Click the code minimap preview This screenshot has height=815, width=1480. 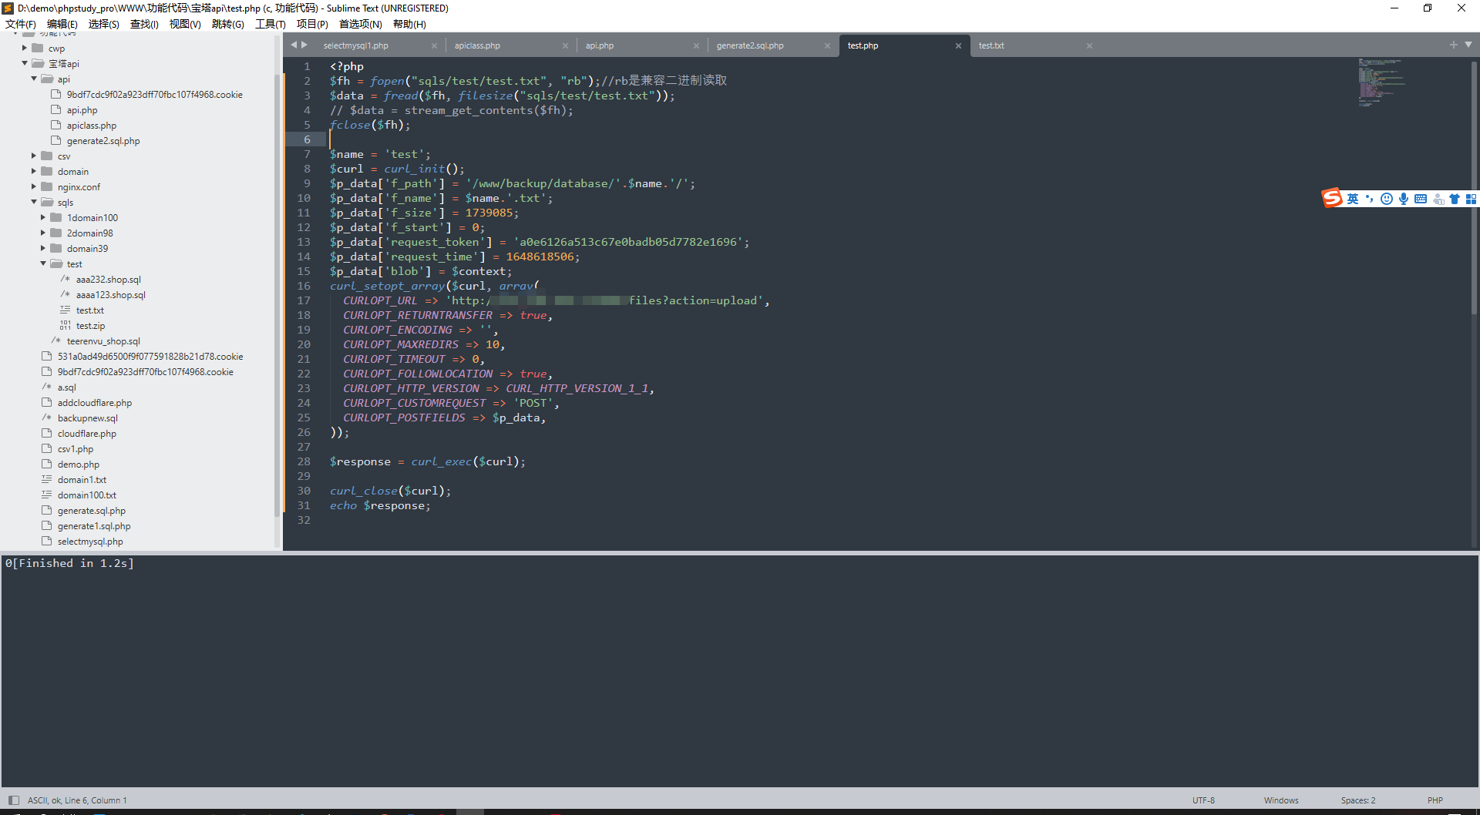coord(1381,82)
